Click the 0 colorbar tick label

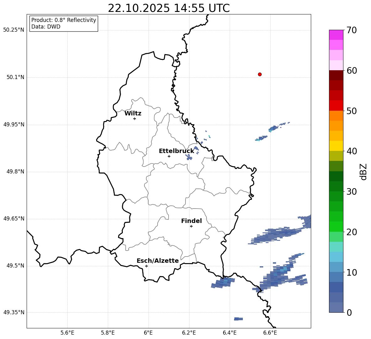(x=349, y=312)
